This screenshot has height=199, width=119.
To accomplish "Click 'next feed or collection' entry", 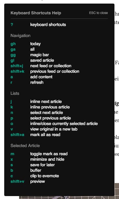I will [x=51, y=66].
